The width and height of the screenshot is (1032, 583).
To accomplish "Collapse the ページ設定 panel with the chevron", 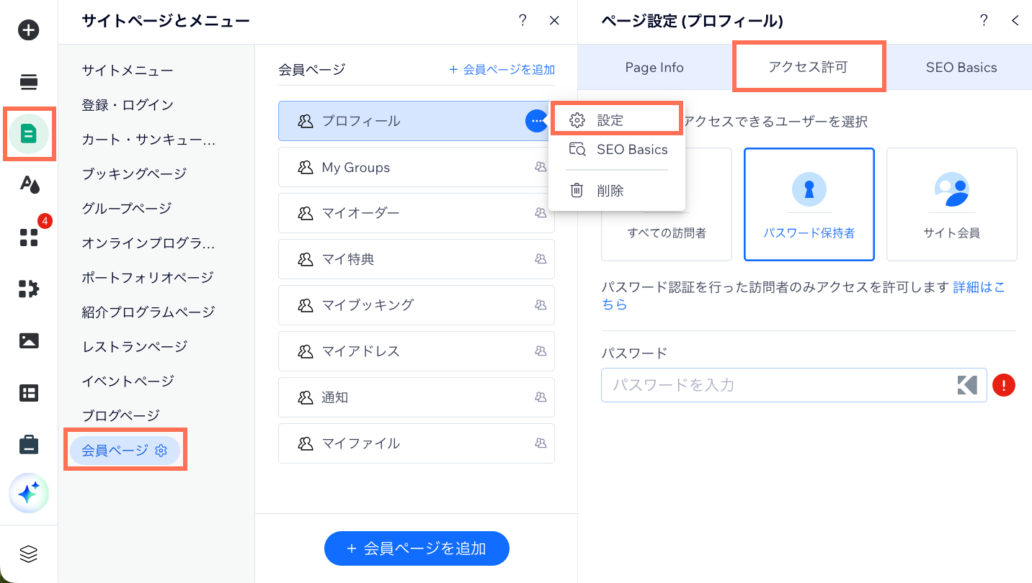I will pos(1015,21).
